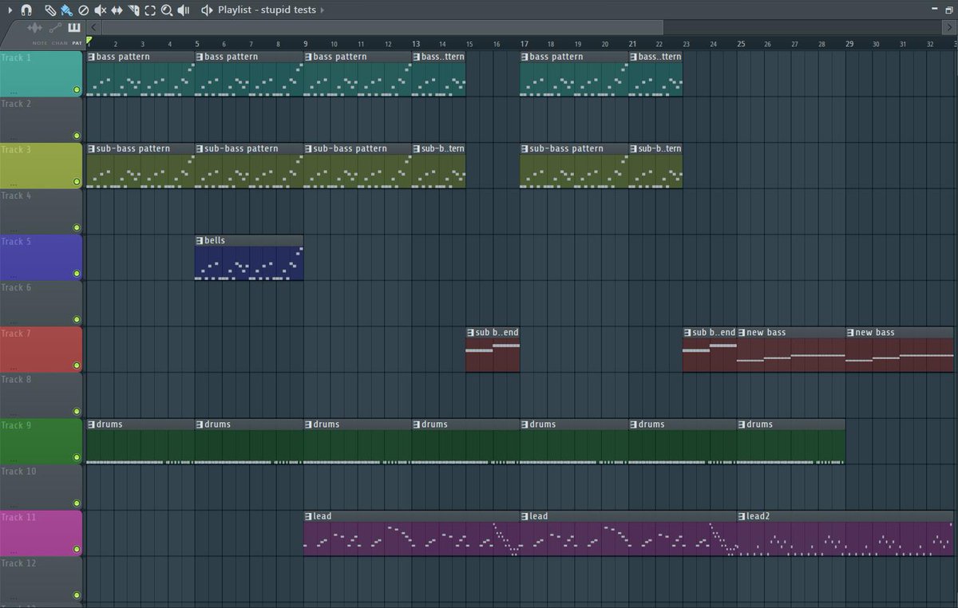This screenshot has height=608, width=958.
Task: Switch to the PAT tab
Action: click(77, 41)
